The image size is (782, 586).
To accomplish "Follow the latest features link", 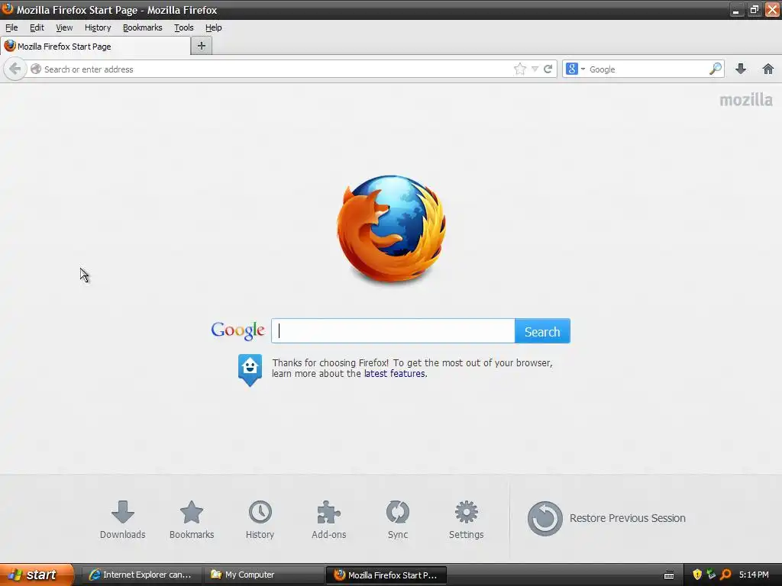I will pyautogui.click(x=395, y=374).
